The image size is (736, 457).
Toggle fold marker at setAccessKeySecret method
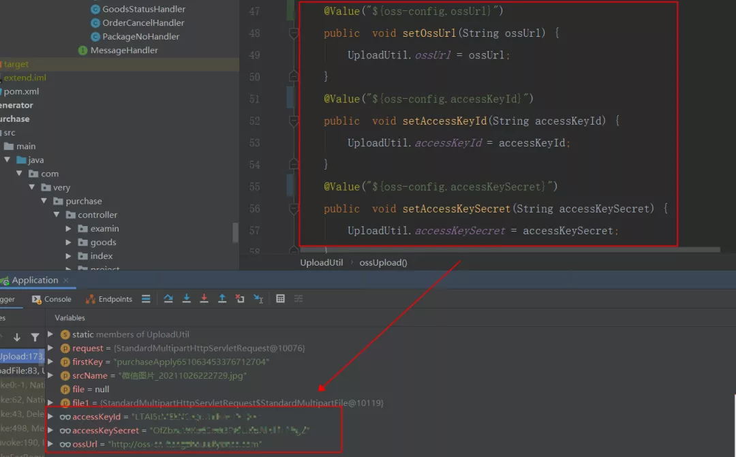tap(294, 209)
